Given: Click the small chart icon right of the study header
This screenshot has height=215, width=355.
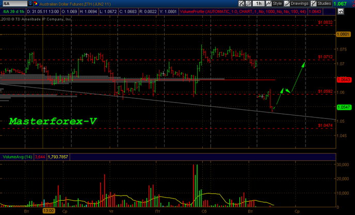Looking at the screenshot, I should (341, 11).
